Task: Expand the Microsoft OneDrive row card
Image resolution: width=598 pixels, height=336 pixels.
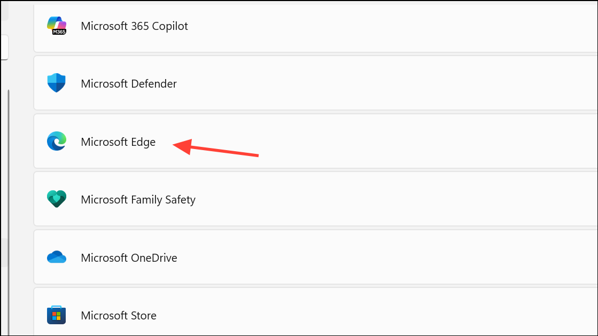Action: coord(316,257)
